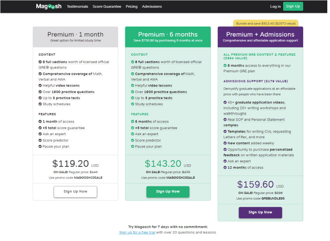Click purple checkmark beside 12 months of access
Screen dimensions: 330x241
[x=225, y=168]
